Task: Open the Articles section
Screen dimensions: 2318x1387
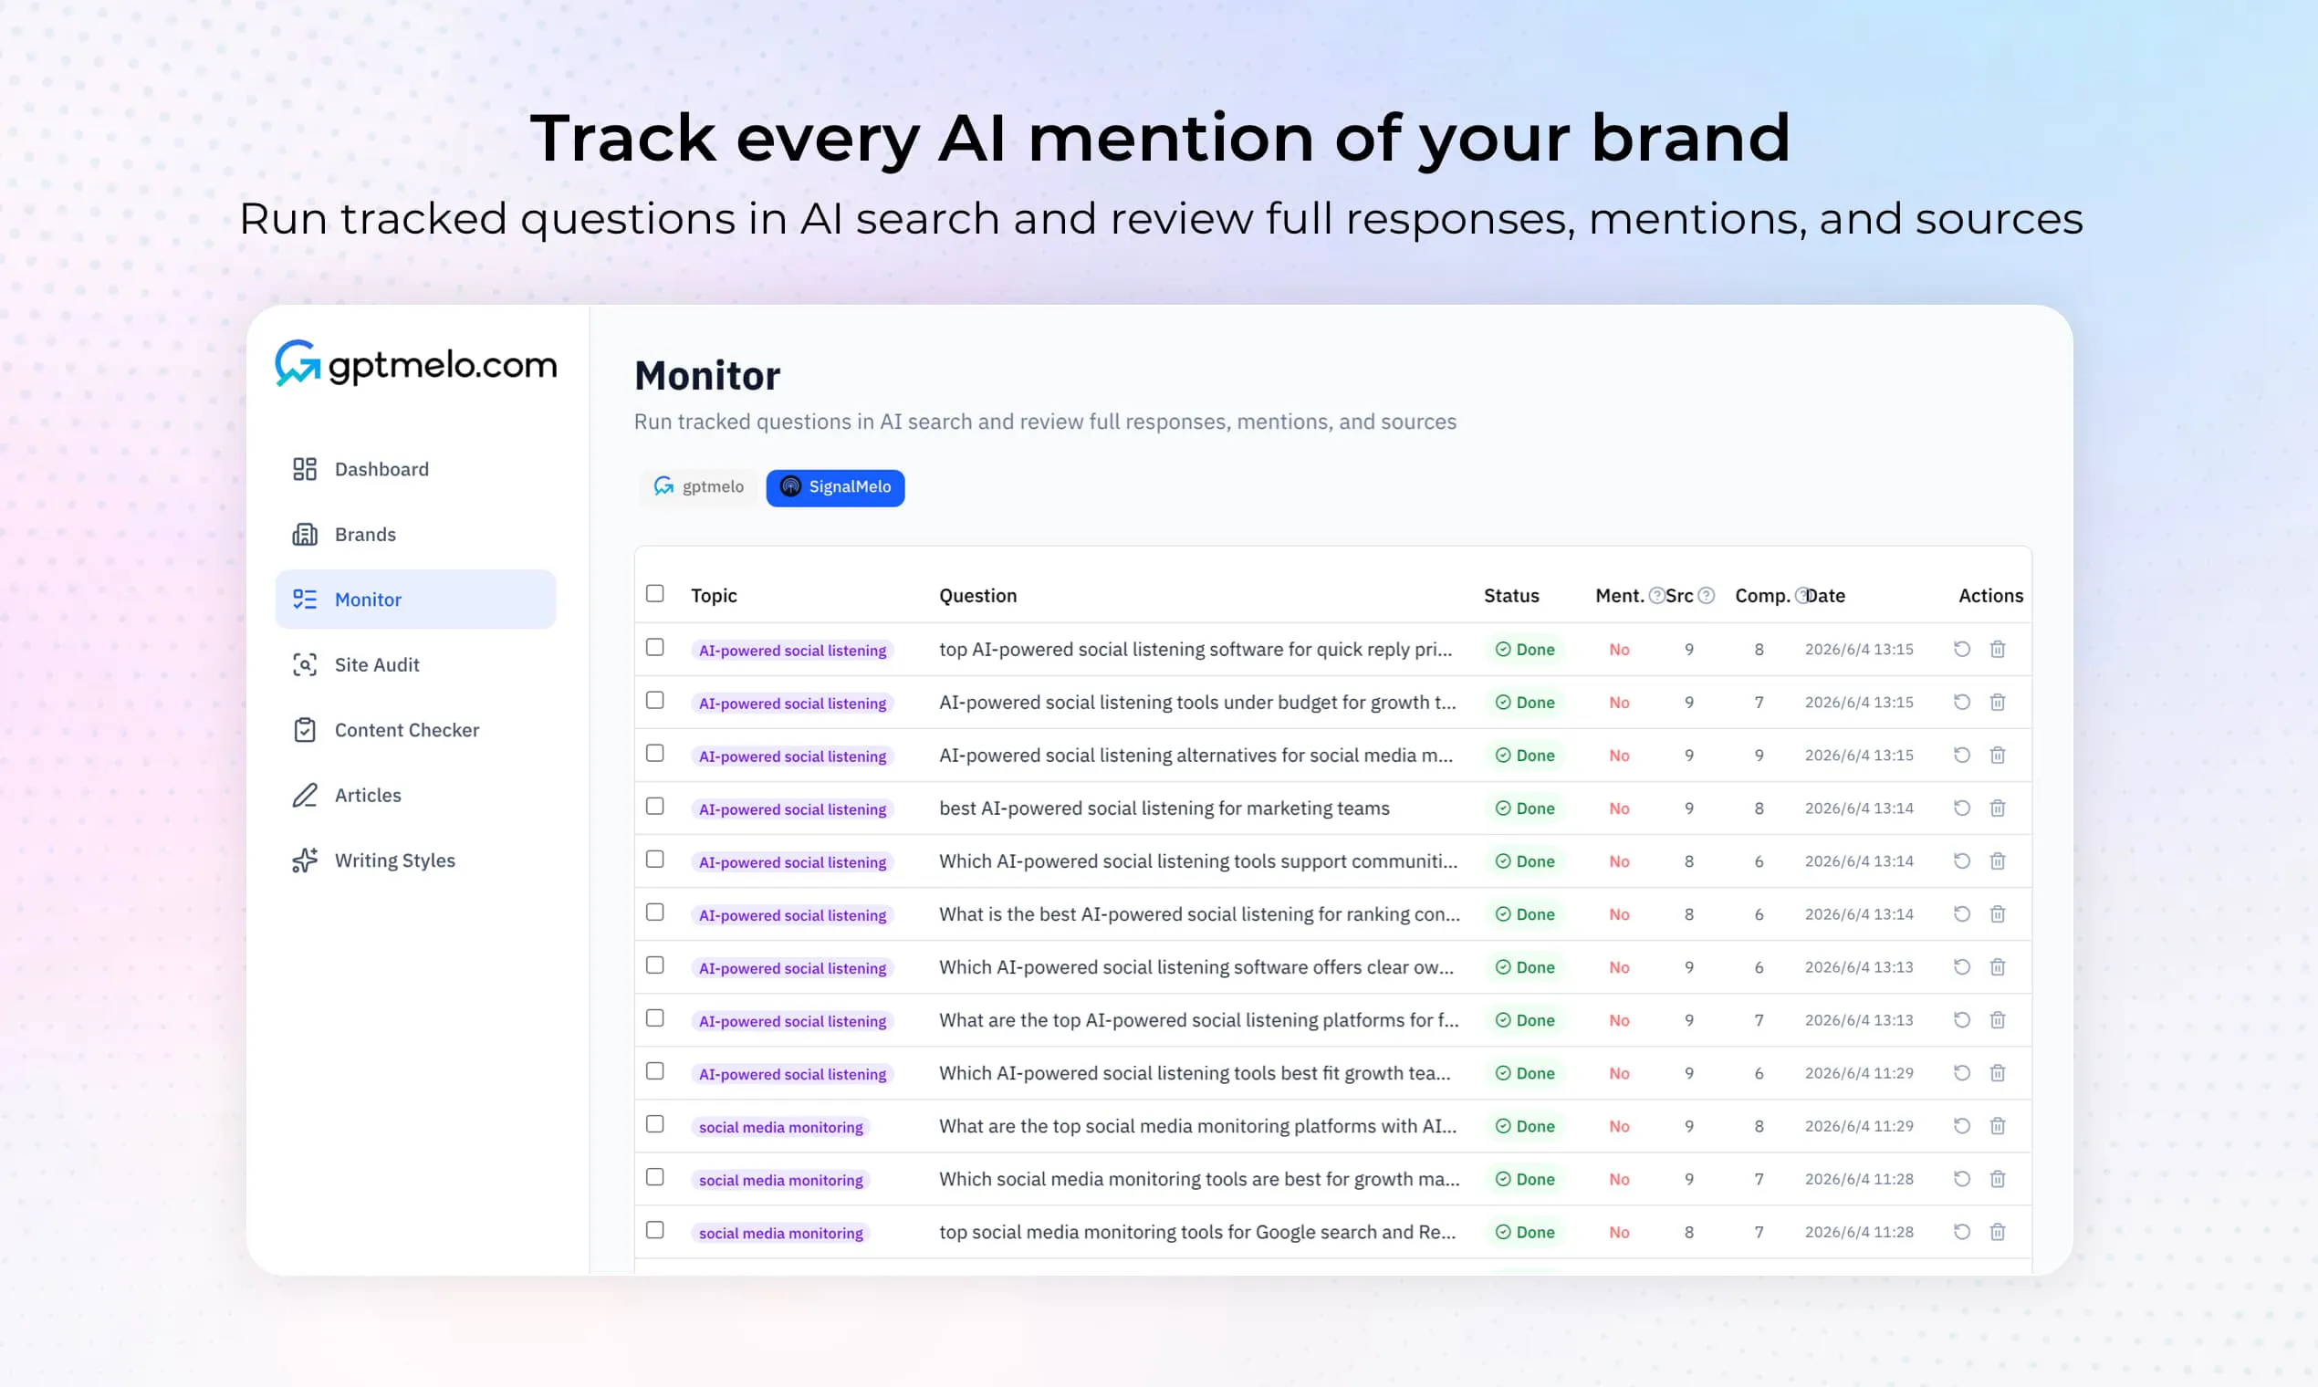Action: (415, 796)
